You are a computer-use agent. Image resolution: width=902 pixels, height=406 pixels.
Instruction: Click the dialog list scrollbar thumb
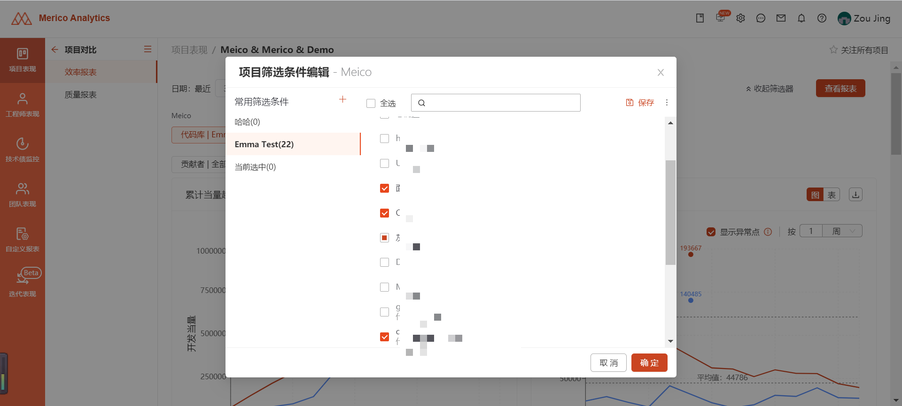pyautogui.click(x=670, y=212)
